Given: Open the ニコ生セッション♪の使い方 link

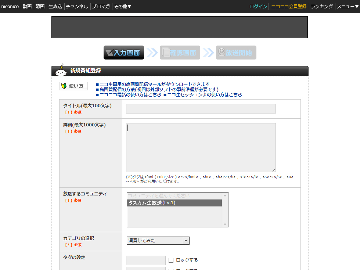Looking at the screenshot, I should point(203,95).
